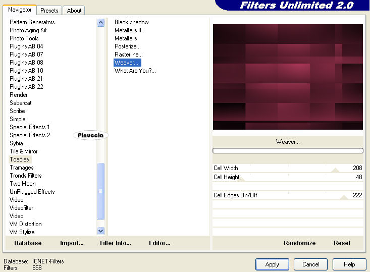Image resolution: width=370 pixels, height=272 pixels.
Task: Select the Two Moon category
Action: pos(23,184)
